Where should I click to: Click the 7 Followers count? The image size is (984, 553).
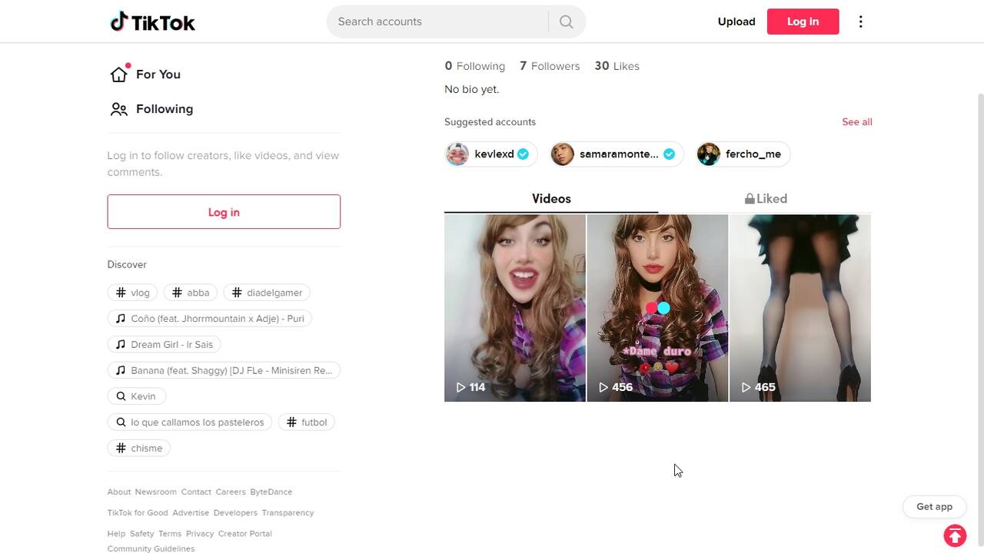click(550, 66)
